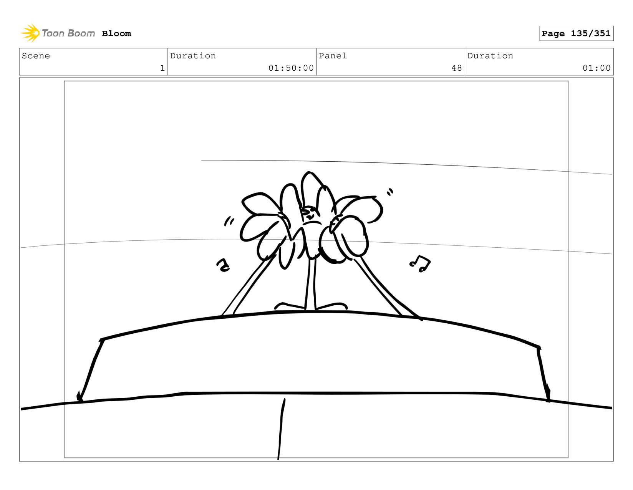This screenshot has width=633, height=490.
Task: Click the panel number '48' value
Action: [x=457, y=68]
